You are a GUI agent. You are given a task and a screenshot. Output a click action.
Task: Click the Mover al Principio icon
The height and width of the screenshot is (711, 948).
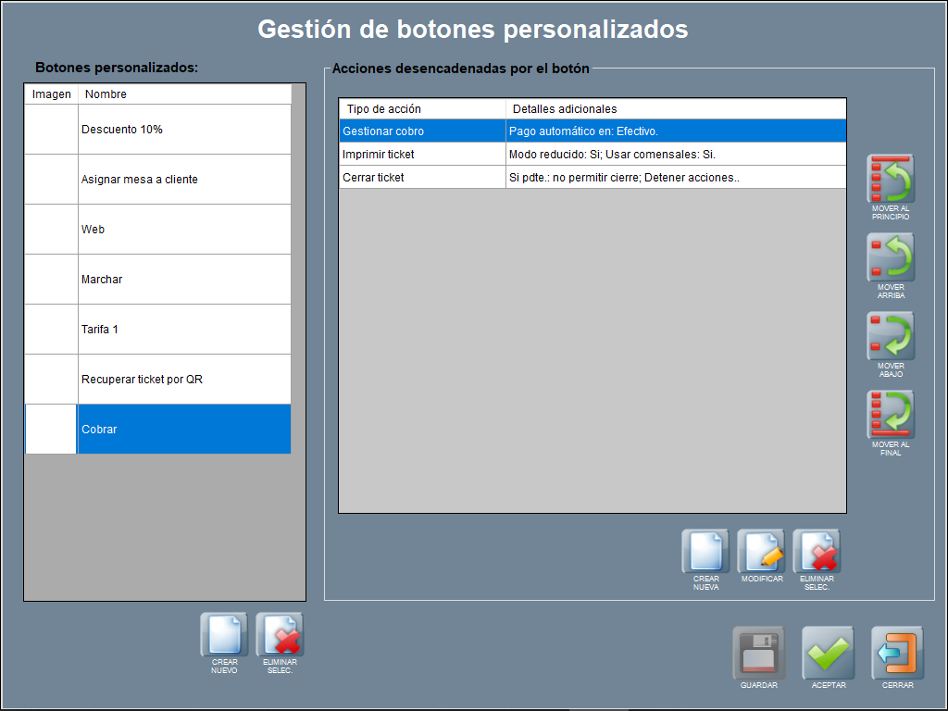891,179
